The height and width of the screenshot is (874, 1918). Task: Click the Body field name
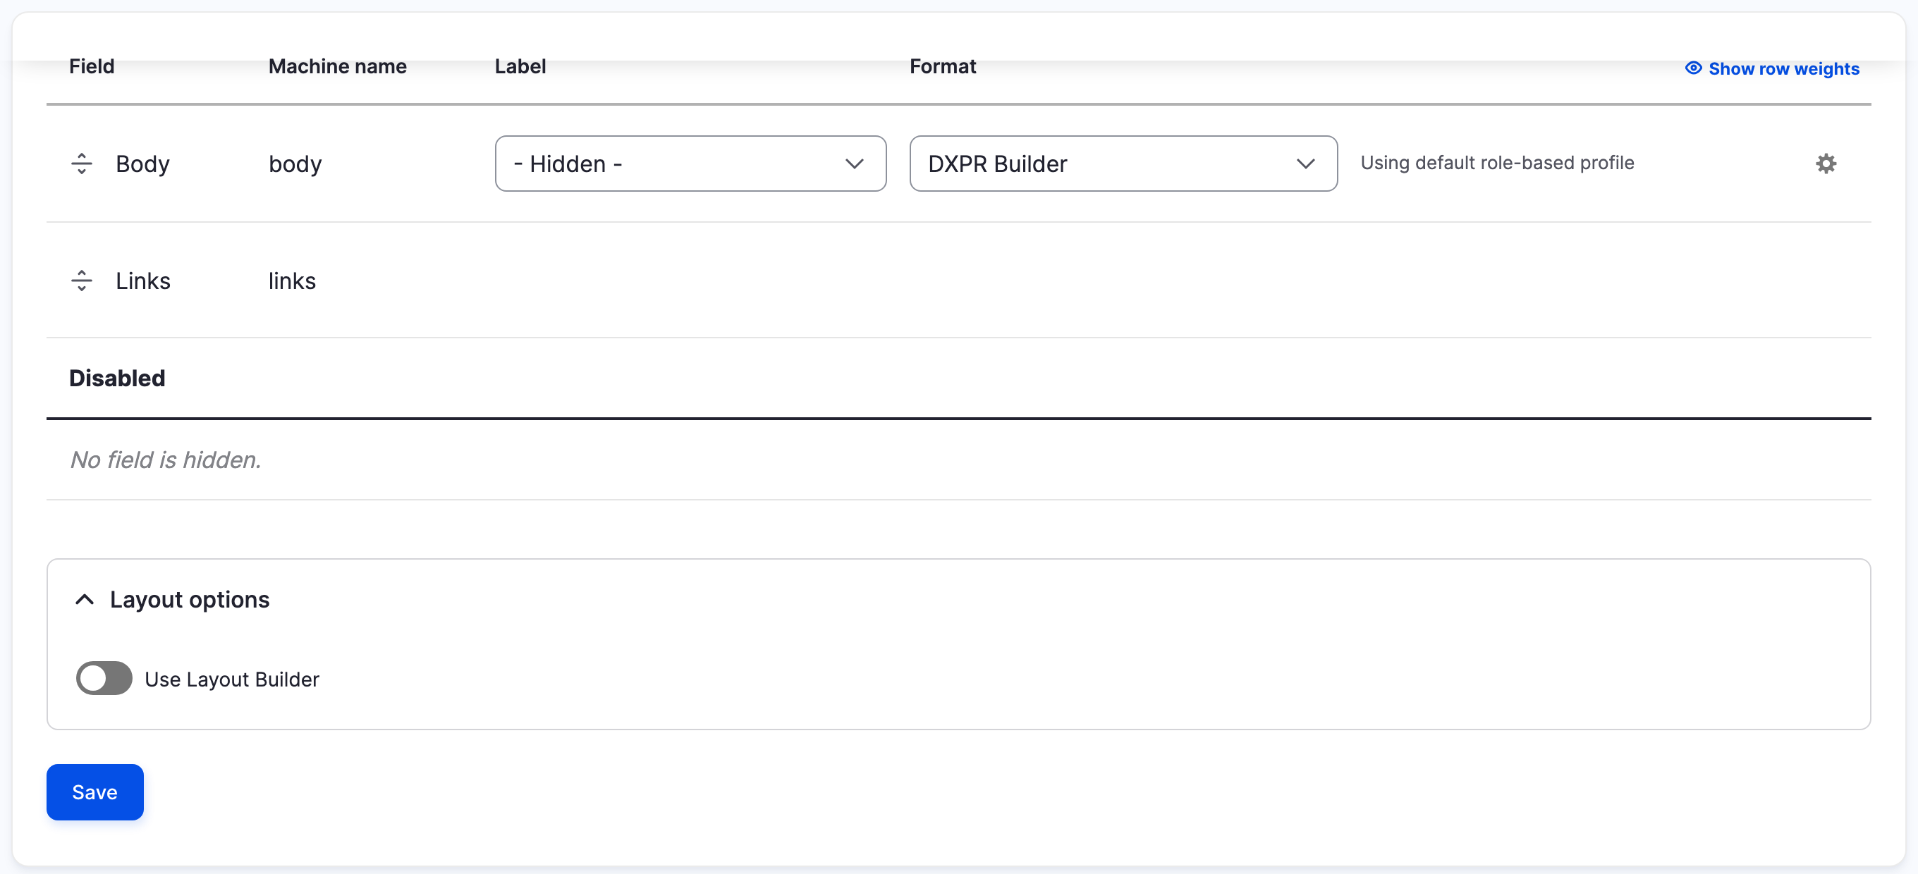pos(143,164)
